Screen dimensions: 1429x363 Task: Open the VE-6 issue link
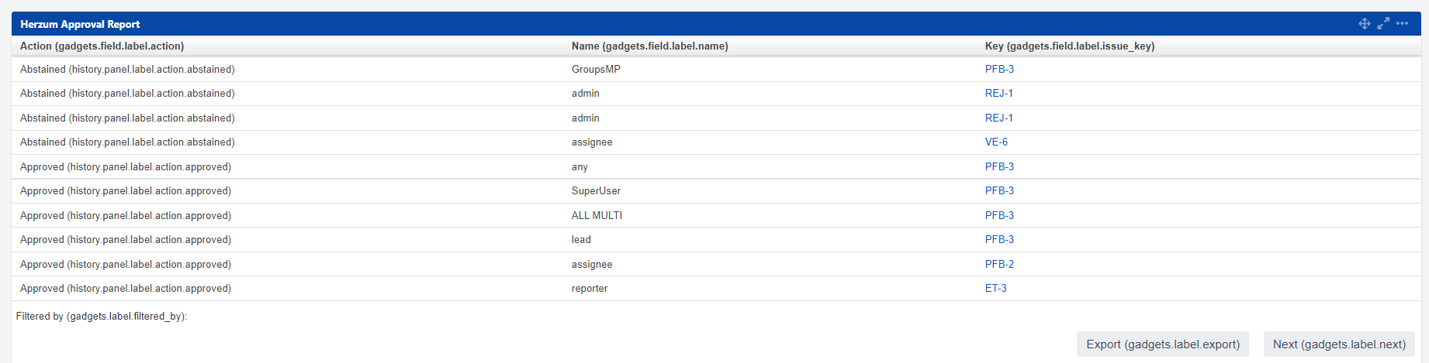[x=996, y=142]
